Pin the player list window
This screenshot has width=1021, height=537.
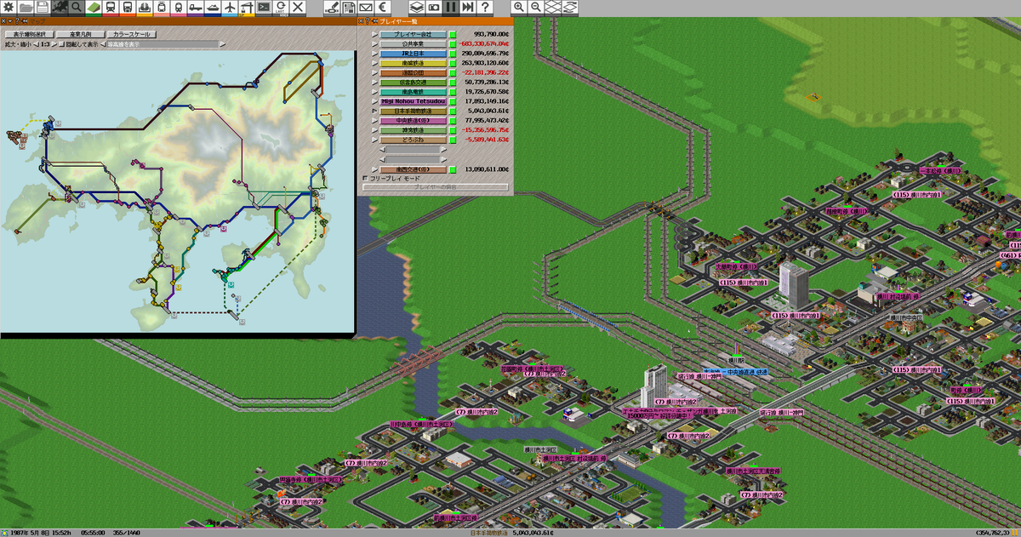374,21
